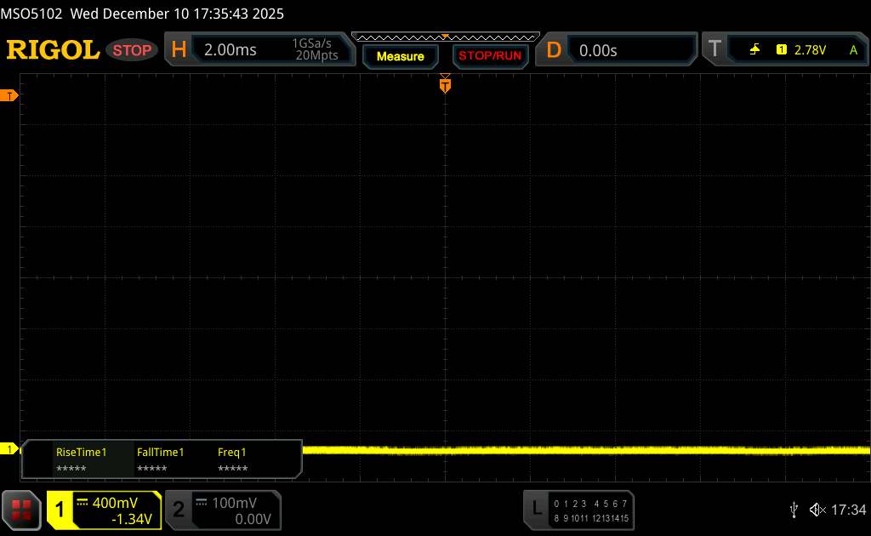Open the 2.78V trigger level setting
Image resolution: width=871 pixels, height=536 pixels.
click(810, 50)
